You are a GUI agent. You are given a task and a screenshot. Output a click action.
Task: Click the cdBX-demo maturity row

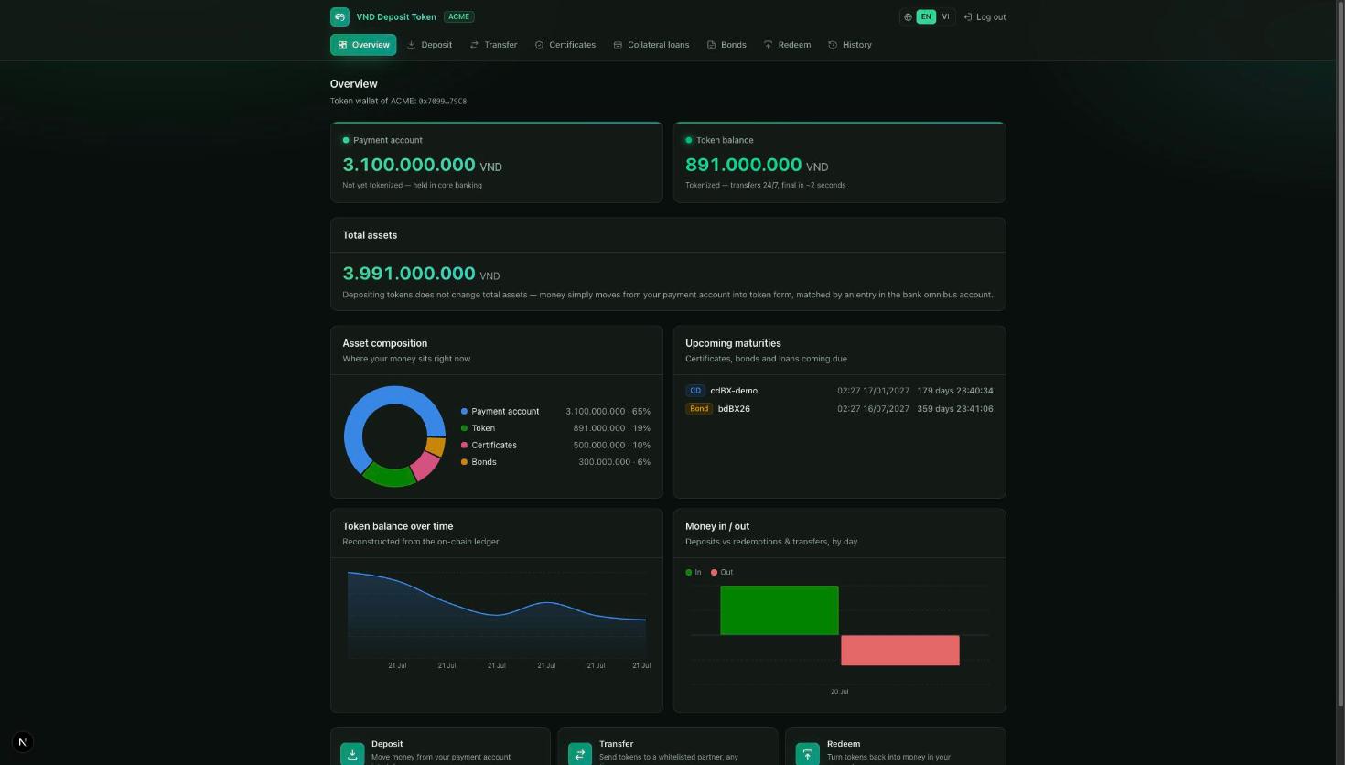click(x=839, y=391)
